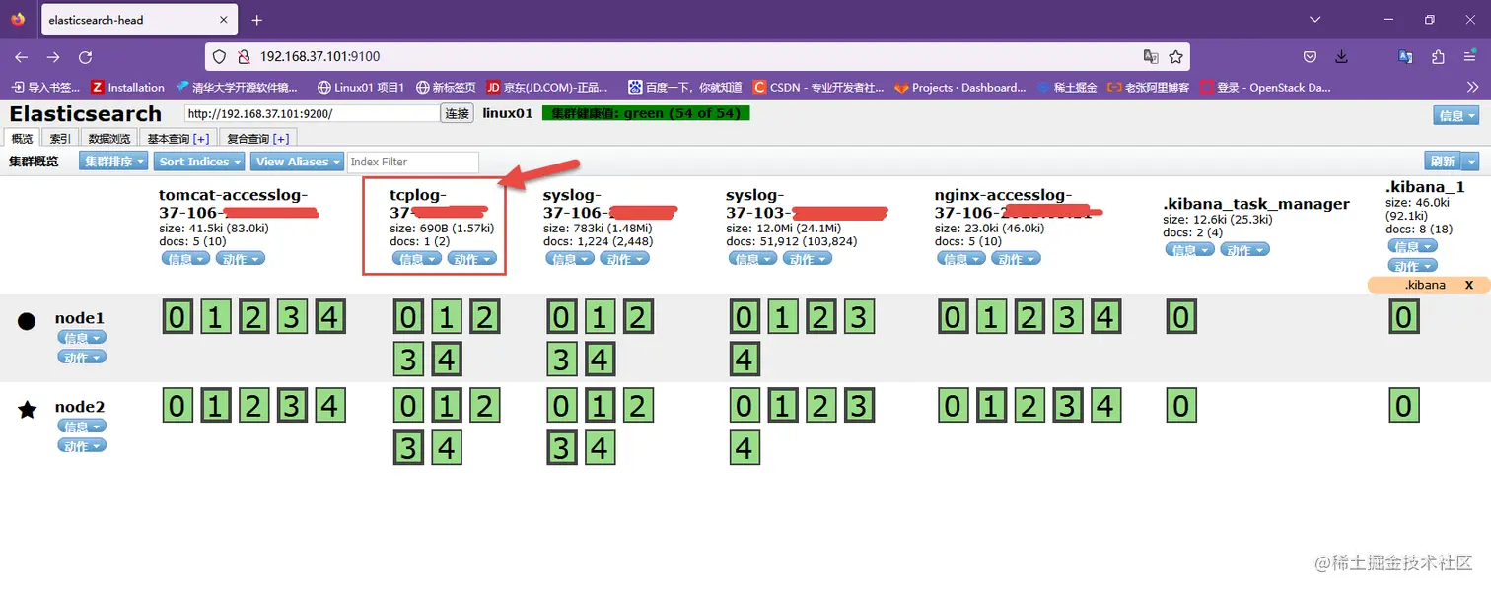The image size is (1491, 591).
Task: Switch to the 数据浏览 tab
Action: click(x=109, y=139)
